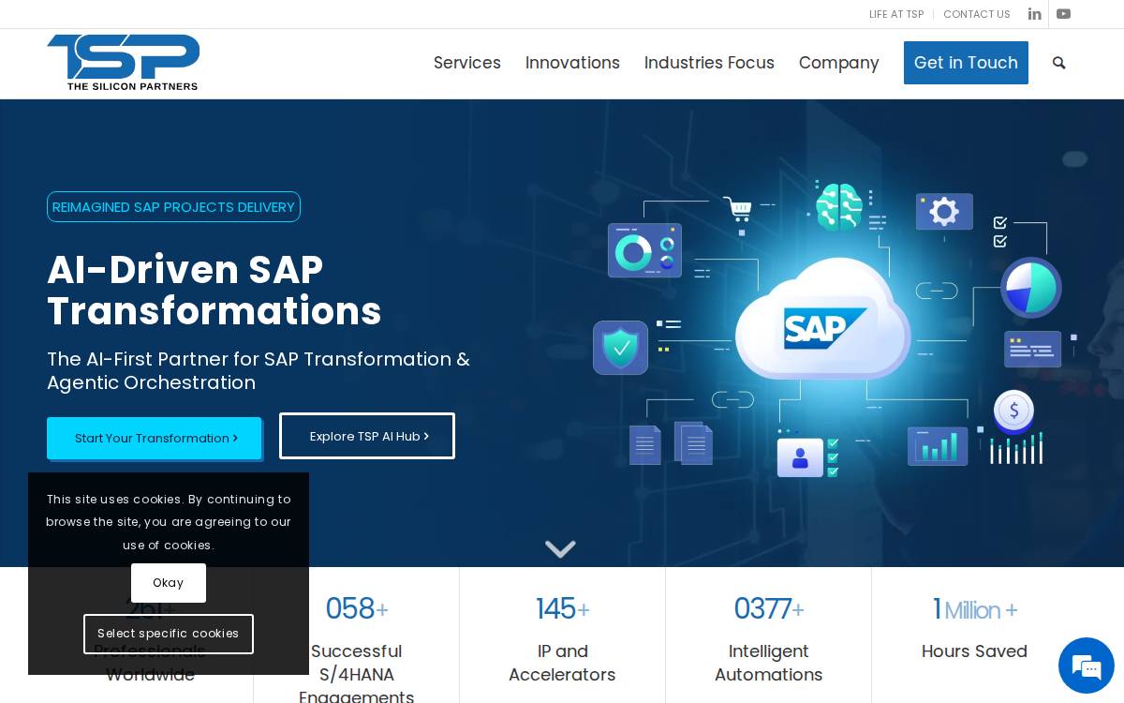Viewport: 1124px width, 703px height.
Task: Click the Get in Touch button
Action: click(x=966, y=63)
